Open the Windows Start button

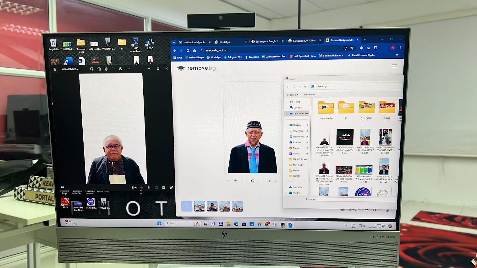point(159,223)
